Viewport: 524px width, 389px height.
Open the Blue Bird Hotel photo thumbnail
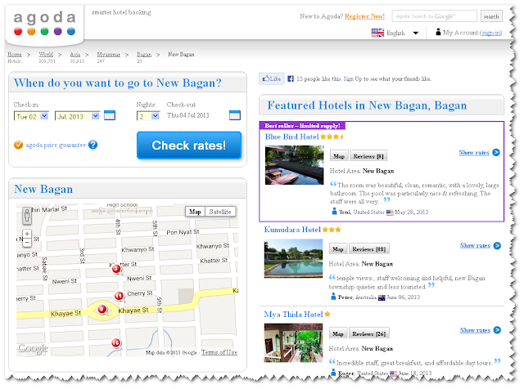295,165
